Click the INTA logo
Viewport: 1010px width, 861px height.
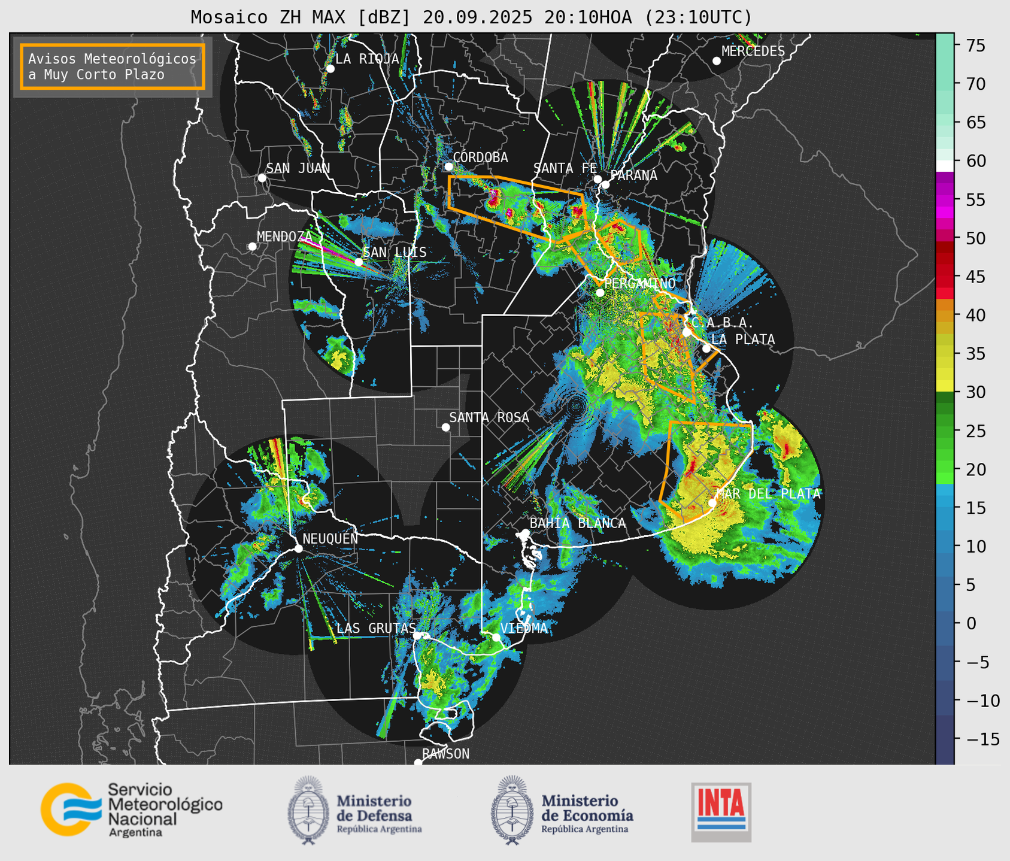(721, 812)
